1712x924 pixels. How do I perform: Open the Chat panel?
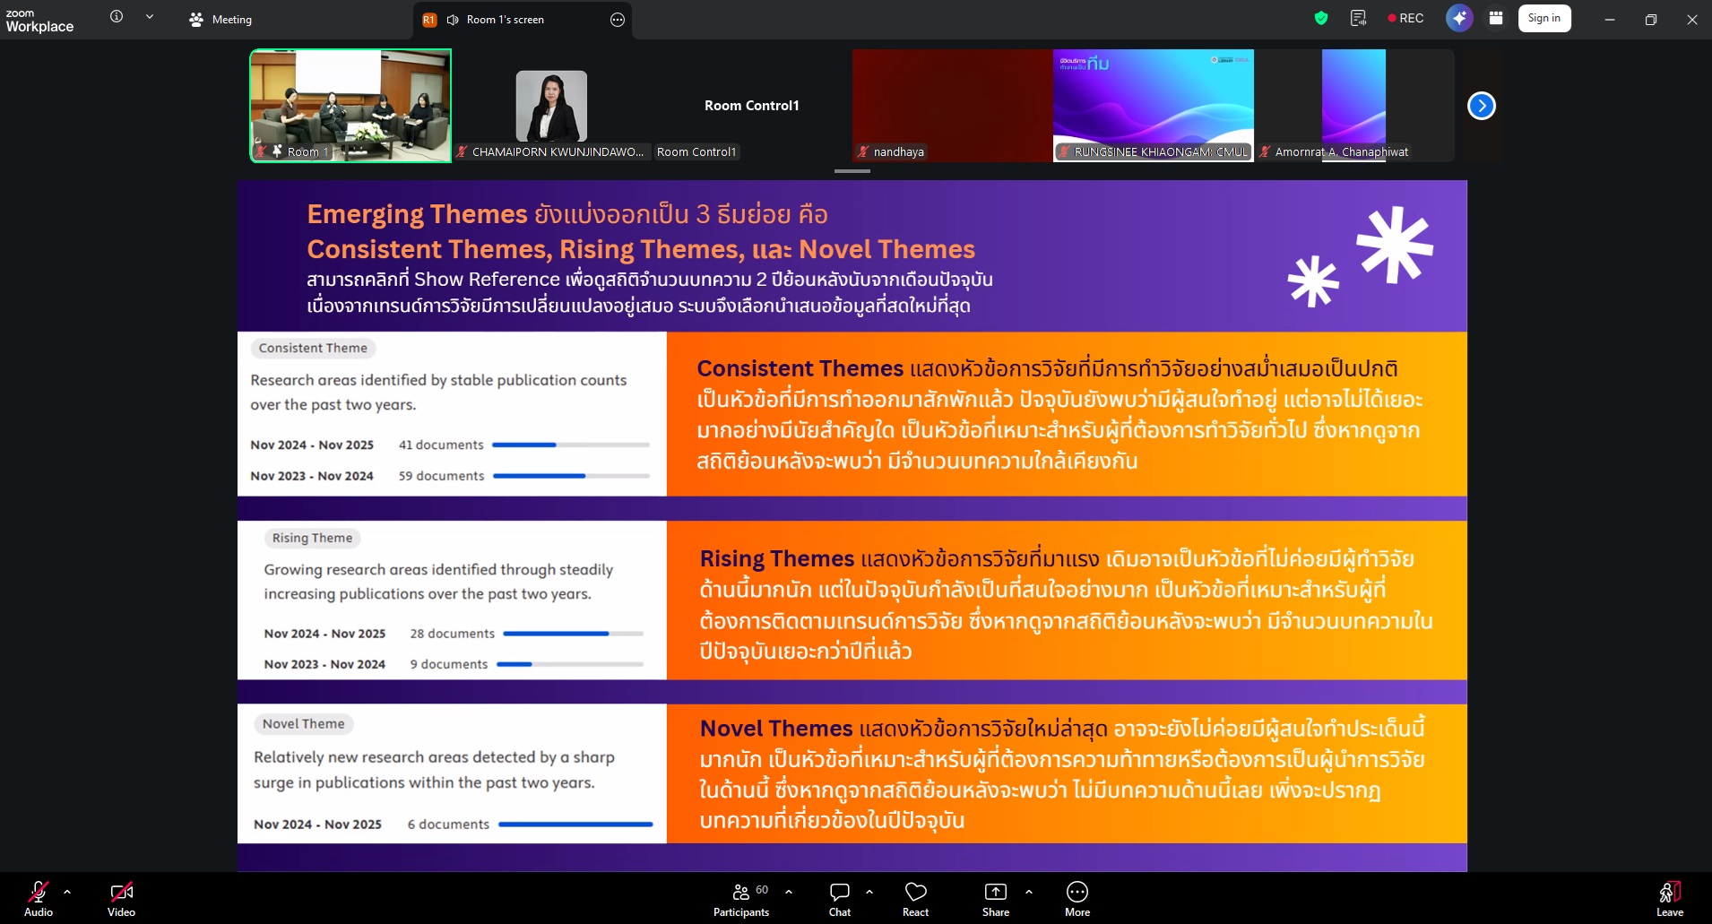(x=839, y=898)
